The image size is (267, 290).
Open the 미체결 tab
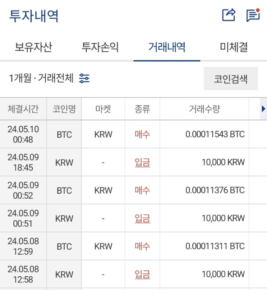coord(234,47)
